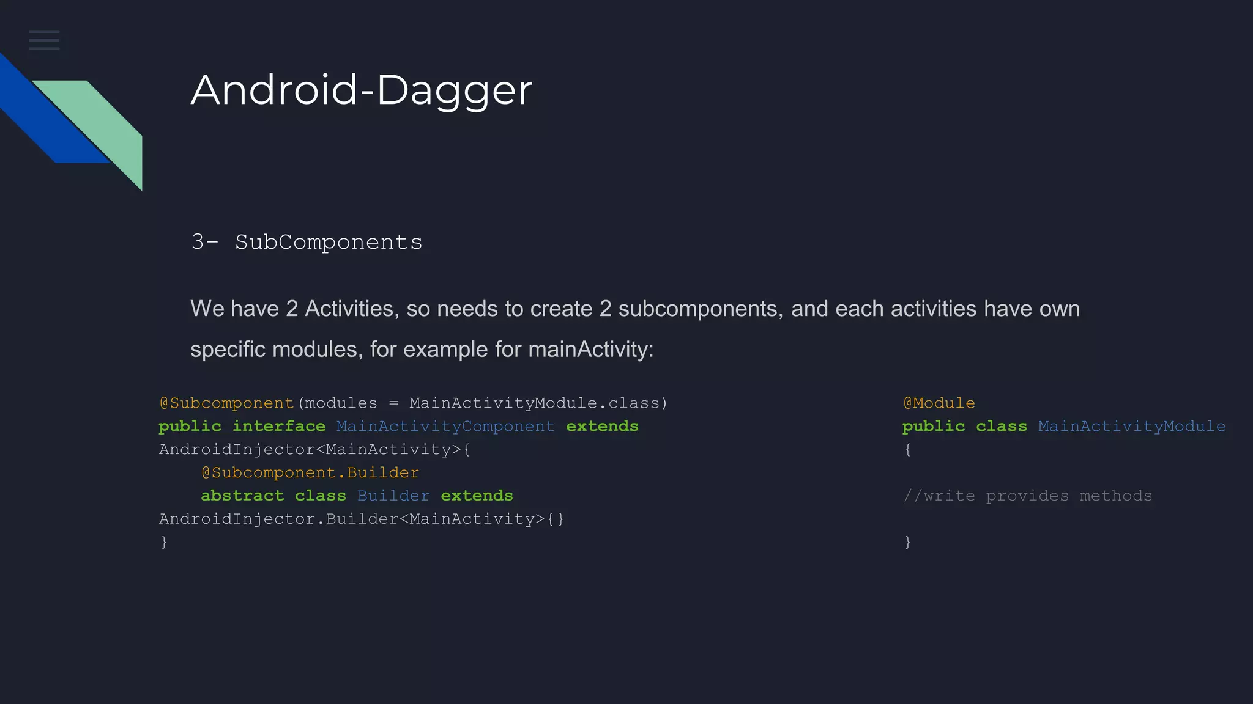The height and width of the screenshot is (704, 1253).
Task: Click 'AndroidInjector<MainActivity>{' code line
Action: [315, 450]
